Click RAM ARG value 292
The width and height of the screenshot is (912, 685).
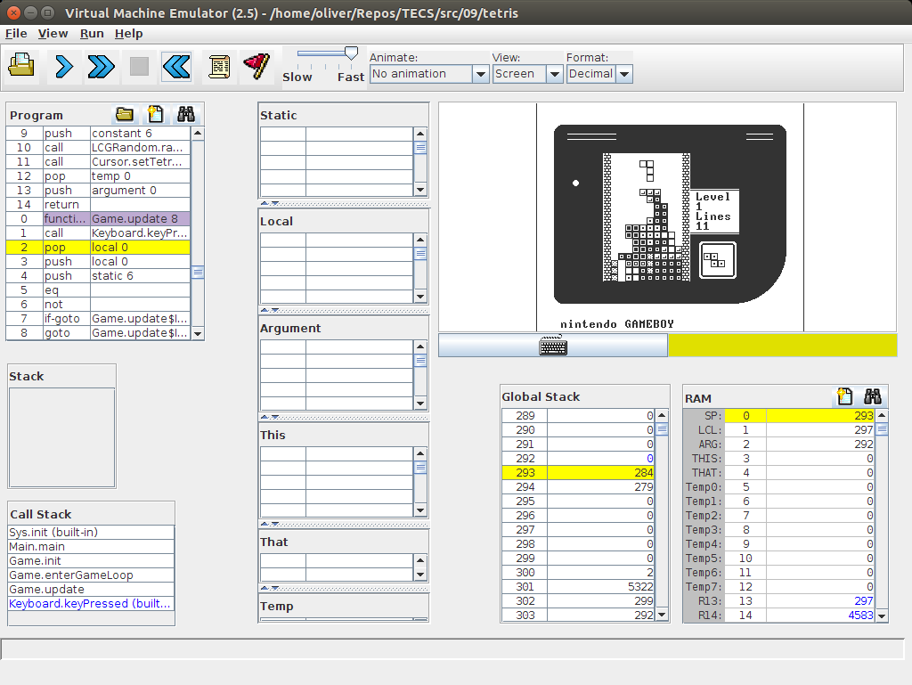click(820, 444)
